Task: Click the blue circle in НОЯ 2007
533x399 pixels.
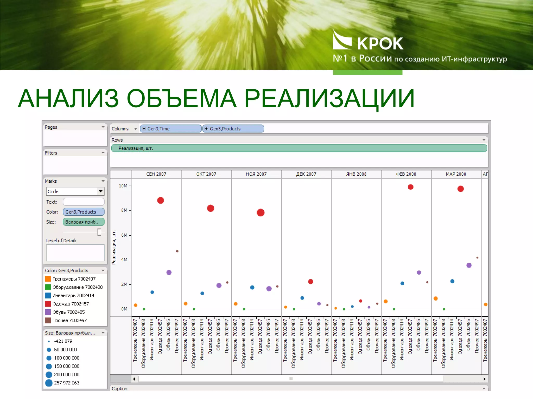Action: point(252,287)
